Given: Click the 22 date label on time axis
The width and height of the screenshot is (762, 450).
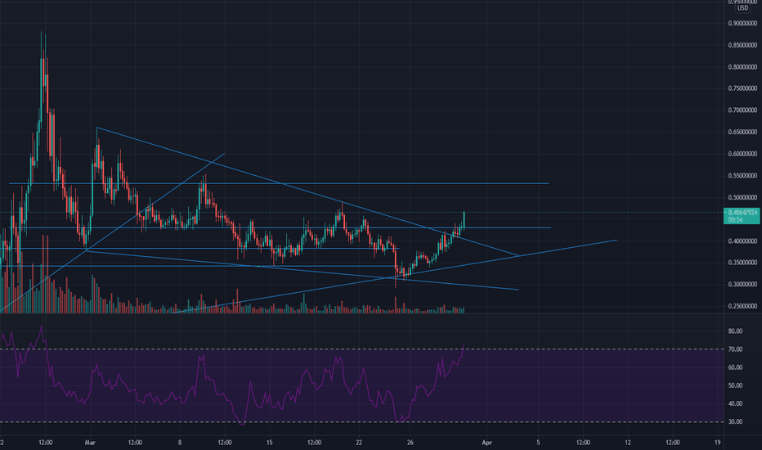Looking at the screenshot, I should pyautogui.click(x=359, y=442).
